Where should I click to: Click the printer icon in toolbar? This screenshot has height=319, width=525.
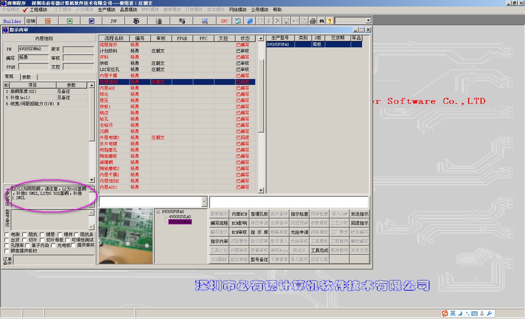tap(313, 21)
